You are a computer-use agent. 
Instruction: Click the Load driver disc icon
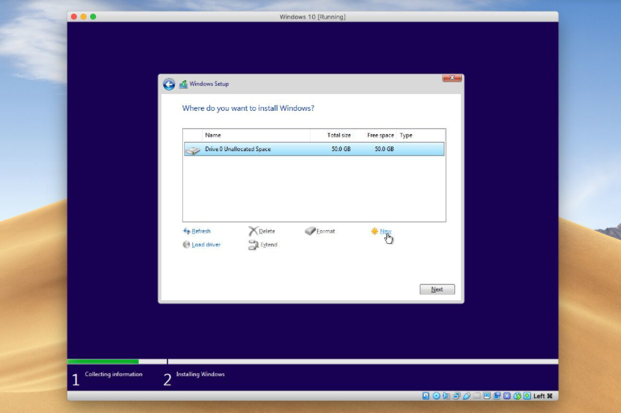click(x=186, y=244)
